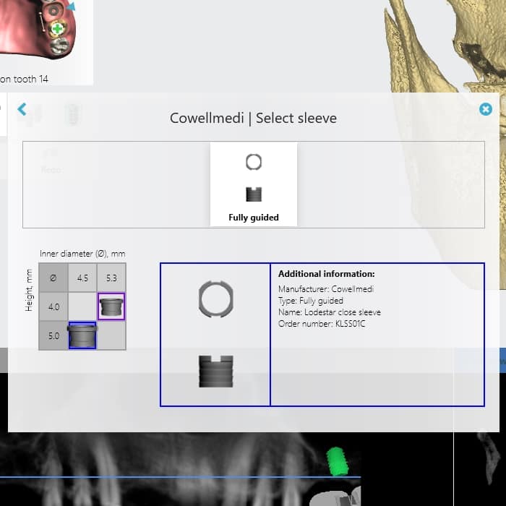Click the silver crown tooth on jaw model
506x506 pixels.
[x=62, y=45]
